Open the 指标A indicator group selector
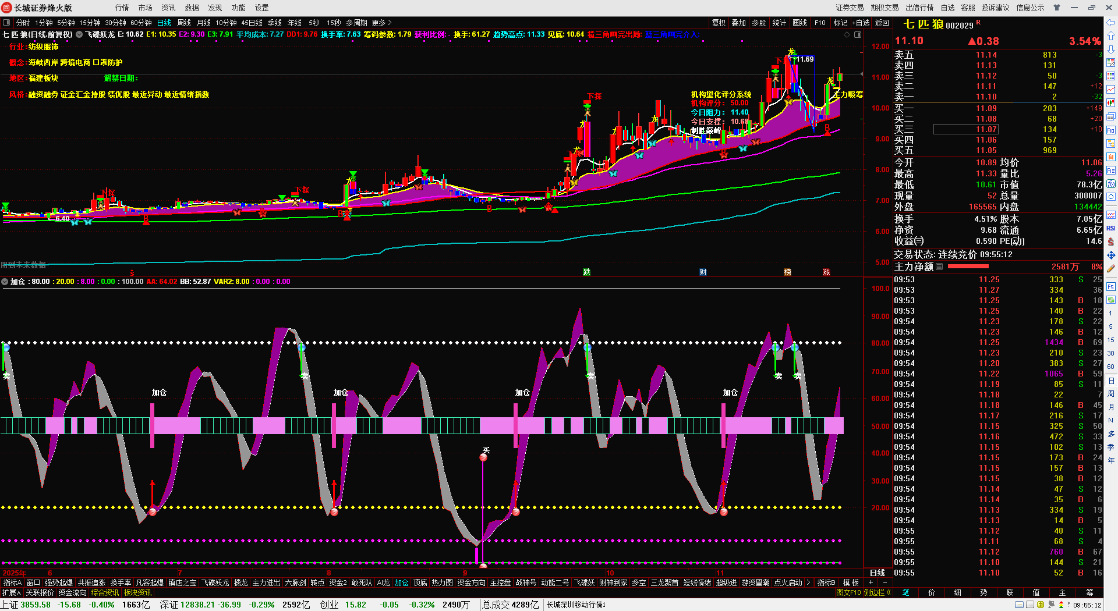 (x=12, y=582)
